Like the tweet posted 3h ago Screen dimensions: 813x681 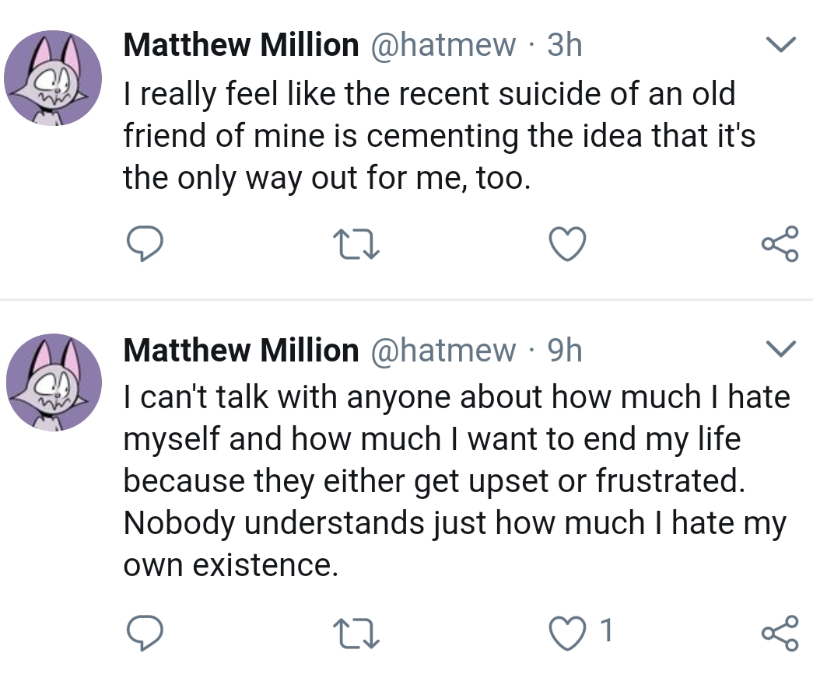pyautogui.click(x=567, y=245)
